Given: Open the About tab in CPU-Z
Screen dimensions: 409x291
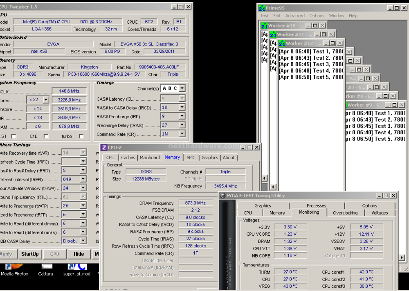Looking at the screenshot, I should 229,158.
